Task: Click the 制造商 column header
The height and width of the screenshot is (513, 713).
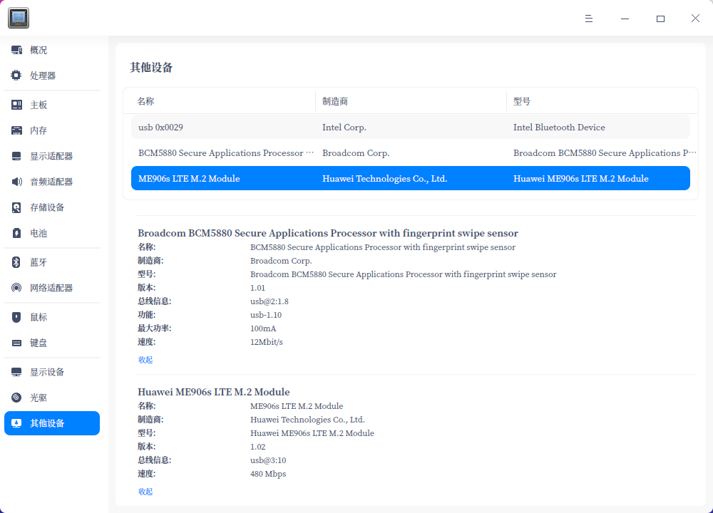Action: tap(335, 101)
